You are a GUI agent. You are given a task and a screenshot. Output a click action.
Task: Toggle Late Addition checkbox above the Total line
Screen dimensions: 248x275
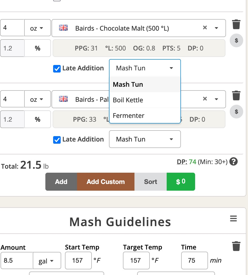tap(57, 140)
